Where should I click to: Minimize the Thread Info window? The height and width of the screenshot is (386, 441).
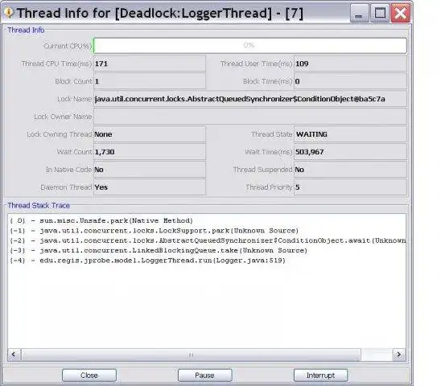(x=359, y=13)
